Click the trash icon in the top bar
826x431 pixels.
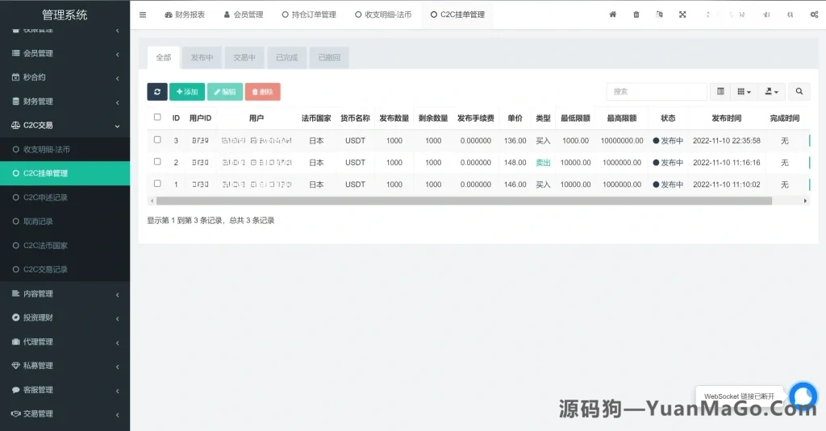[x=636, y=15]
